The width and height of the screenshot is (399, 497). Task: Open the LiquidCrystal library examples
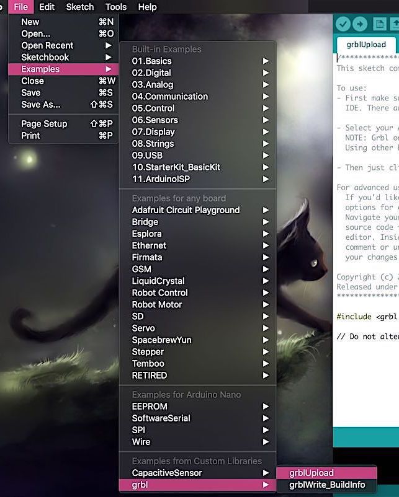197,281
